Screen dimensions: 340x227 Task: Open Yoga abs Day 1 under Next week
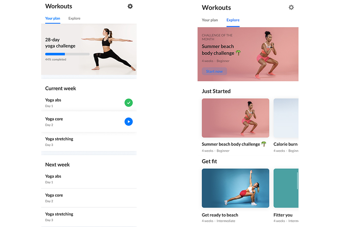(89, 179)
